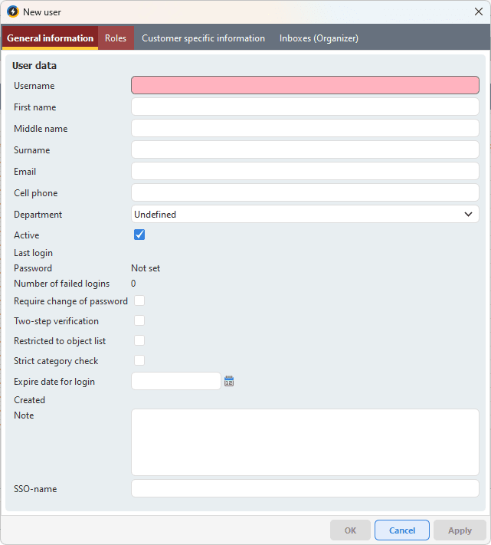
Task: Open the calendar date picker icon
Action: click(x=228, y=381)
